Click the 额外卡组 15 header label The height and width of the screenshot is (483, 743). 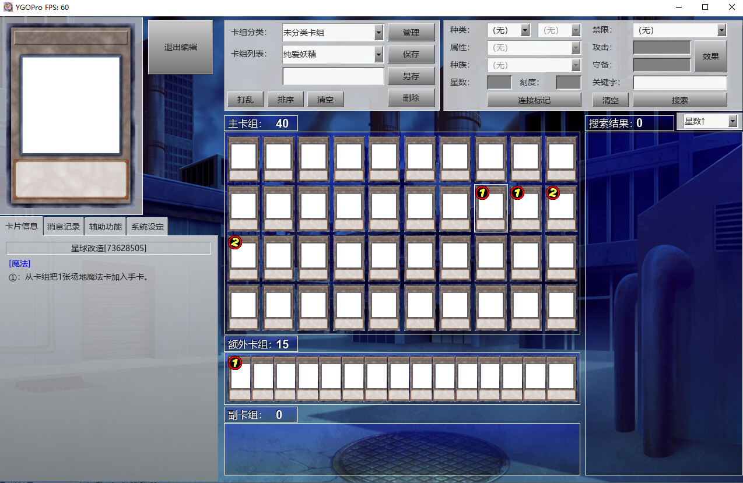261,344
